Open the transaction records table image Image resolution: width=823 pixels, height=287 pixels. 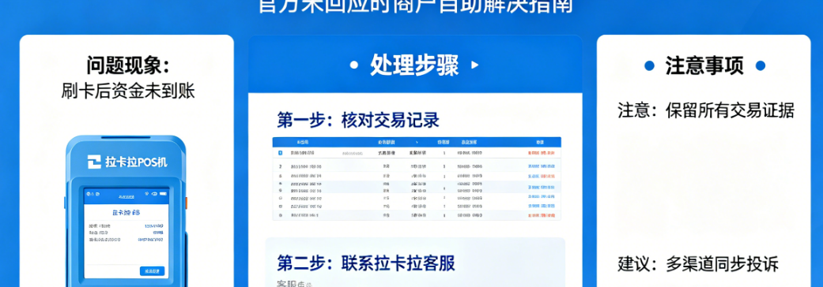417,179
